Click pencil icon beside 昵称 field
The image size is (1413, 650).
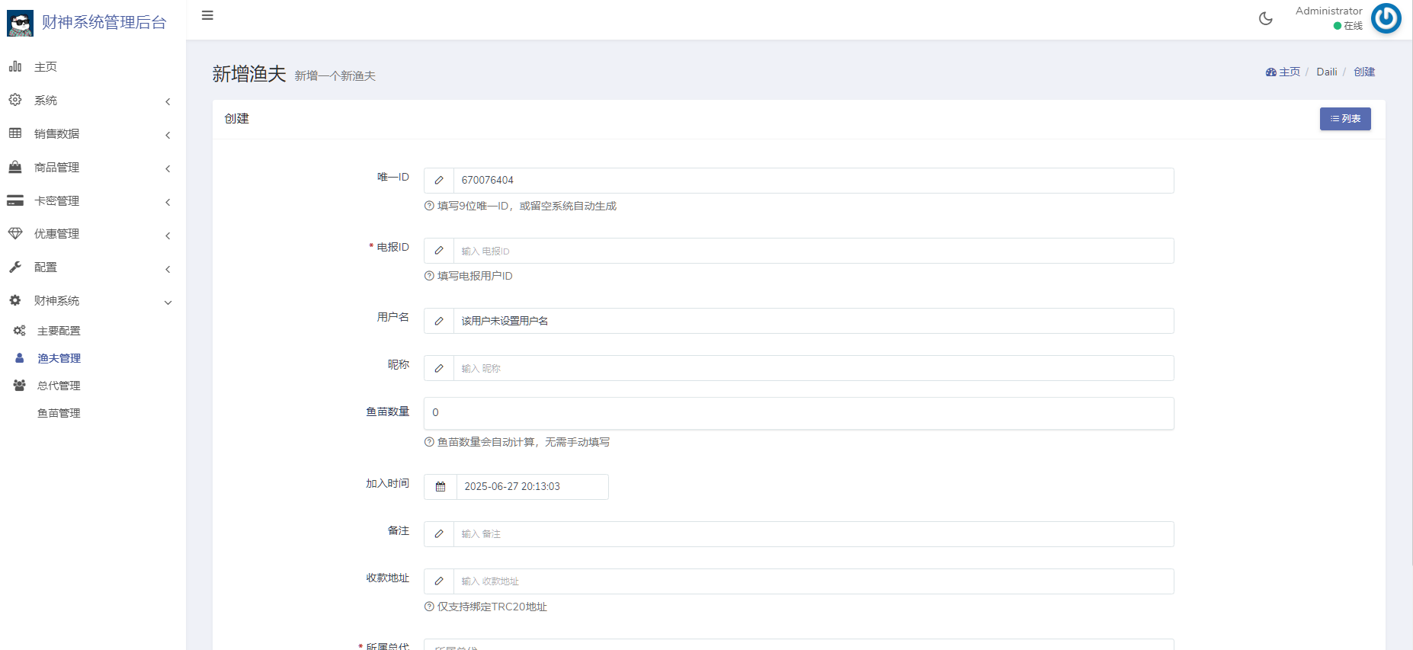[439, 368]
